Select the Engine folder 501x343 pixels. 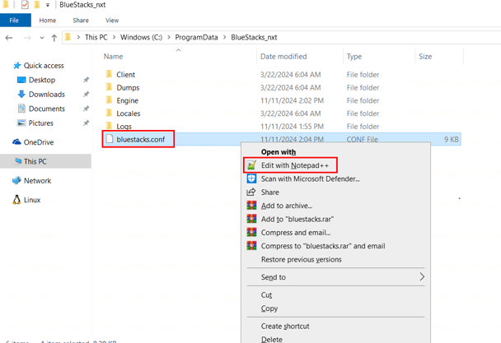click(x=127, y=100)
